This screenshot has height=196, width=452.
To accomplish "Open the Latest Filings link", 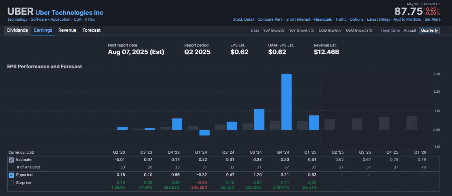I will click(x=378, y=19).
